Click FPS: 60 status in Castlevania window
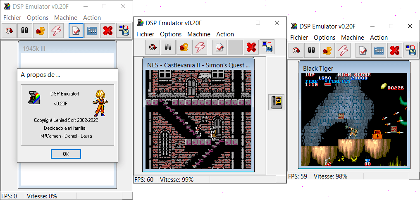The height and width of the screenshot is (200, 420). click(144, 180)
